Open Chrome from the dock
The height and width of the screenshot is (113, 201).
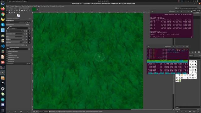3,14
